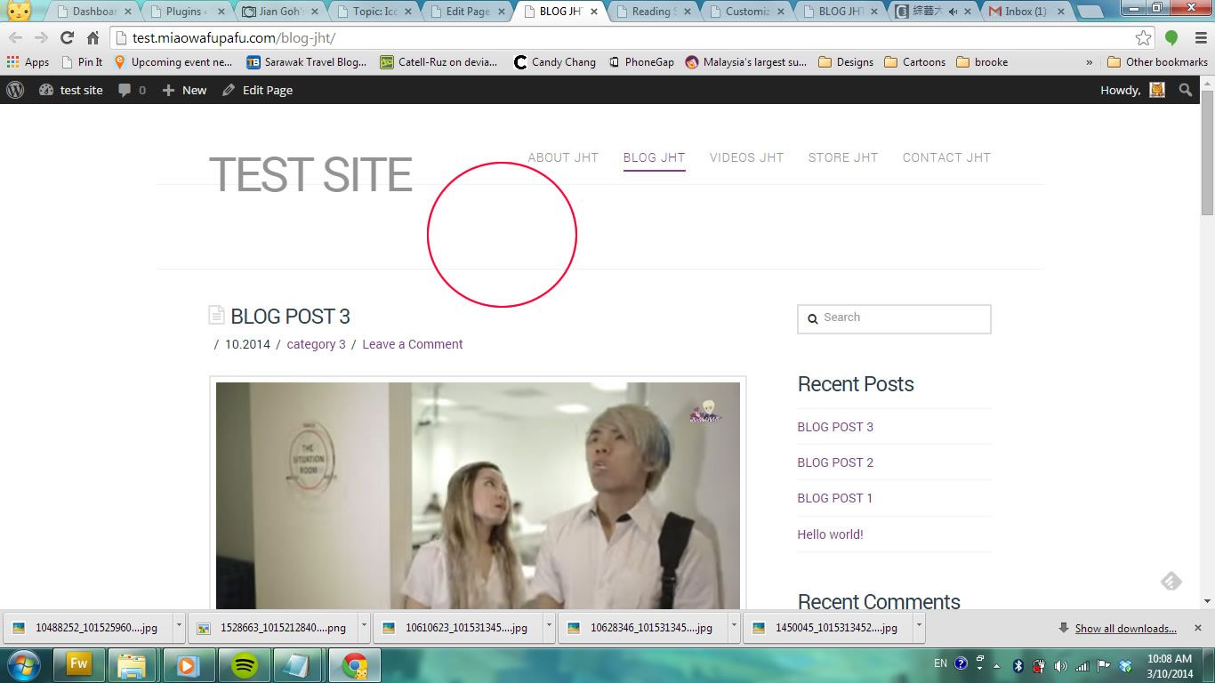Open dropdown arrow for 10628346_101531345 jpg download
The height and width of the screenshot is (683, 1215).
tap(734, 627)
